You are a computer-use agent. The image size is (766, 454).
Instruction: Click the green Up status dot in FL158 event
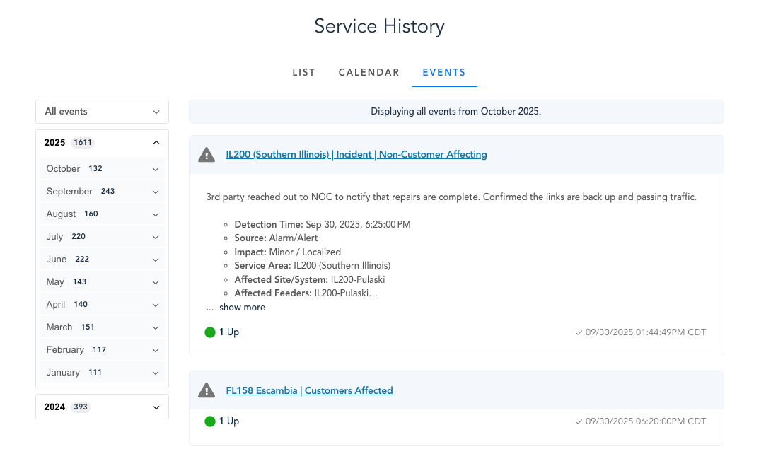tap(210, 421)
